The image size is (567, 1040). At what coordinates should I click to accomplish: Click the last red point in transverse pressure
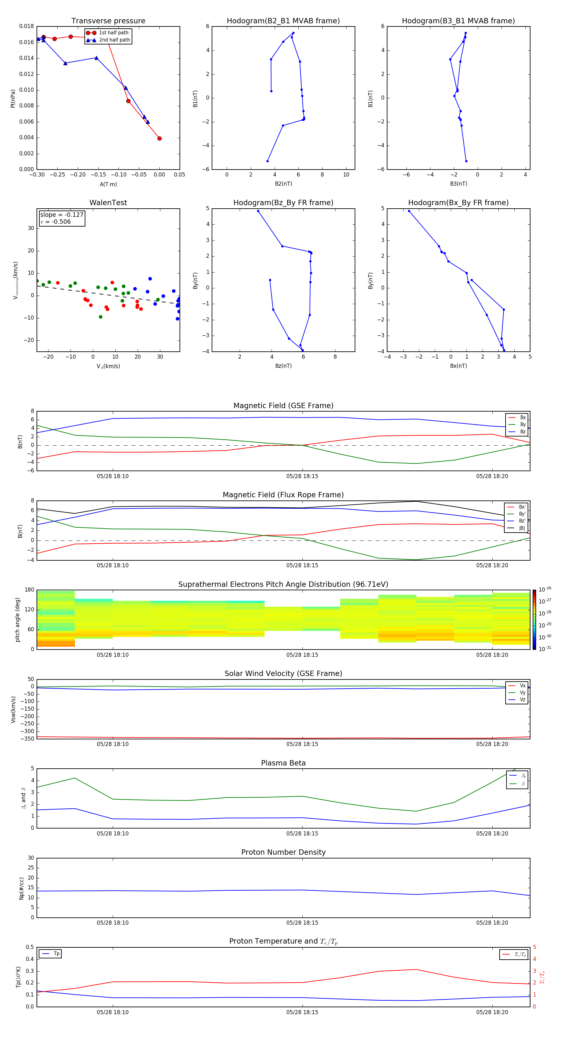click(159, 138)
